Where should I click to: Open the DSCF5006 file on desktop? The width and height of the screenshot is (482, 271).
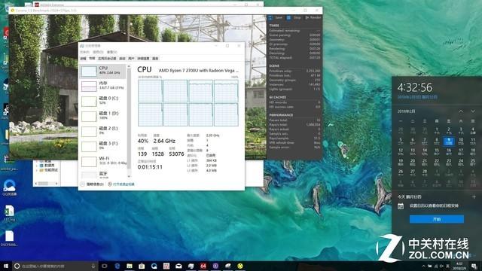pyautogui.click(x=9, y=239)
